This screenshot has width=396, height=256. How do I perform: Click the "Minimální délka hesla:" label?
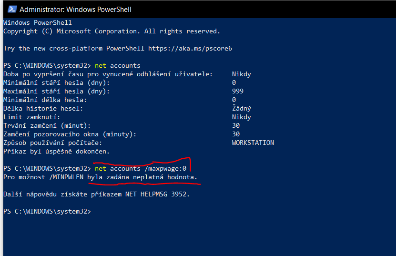45,100
